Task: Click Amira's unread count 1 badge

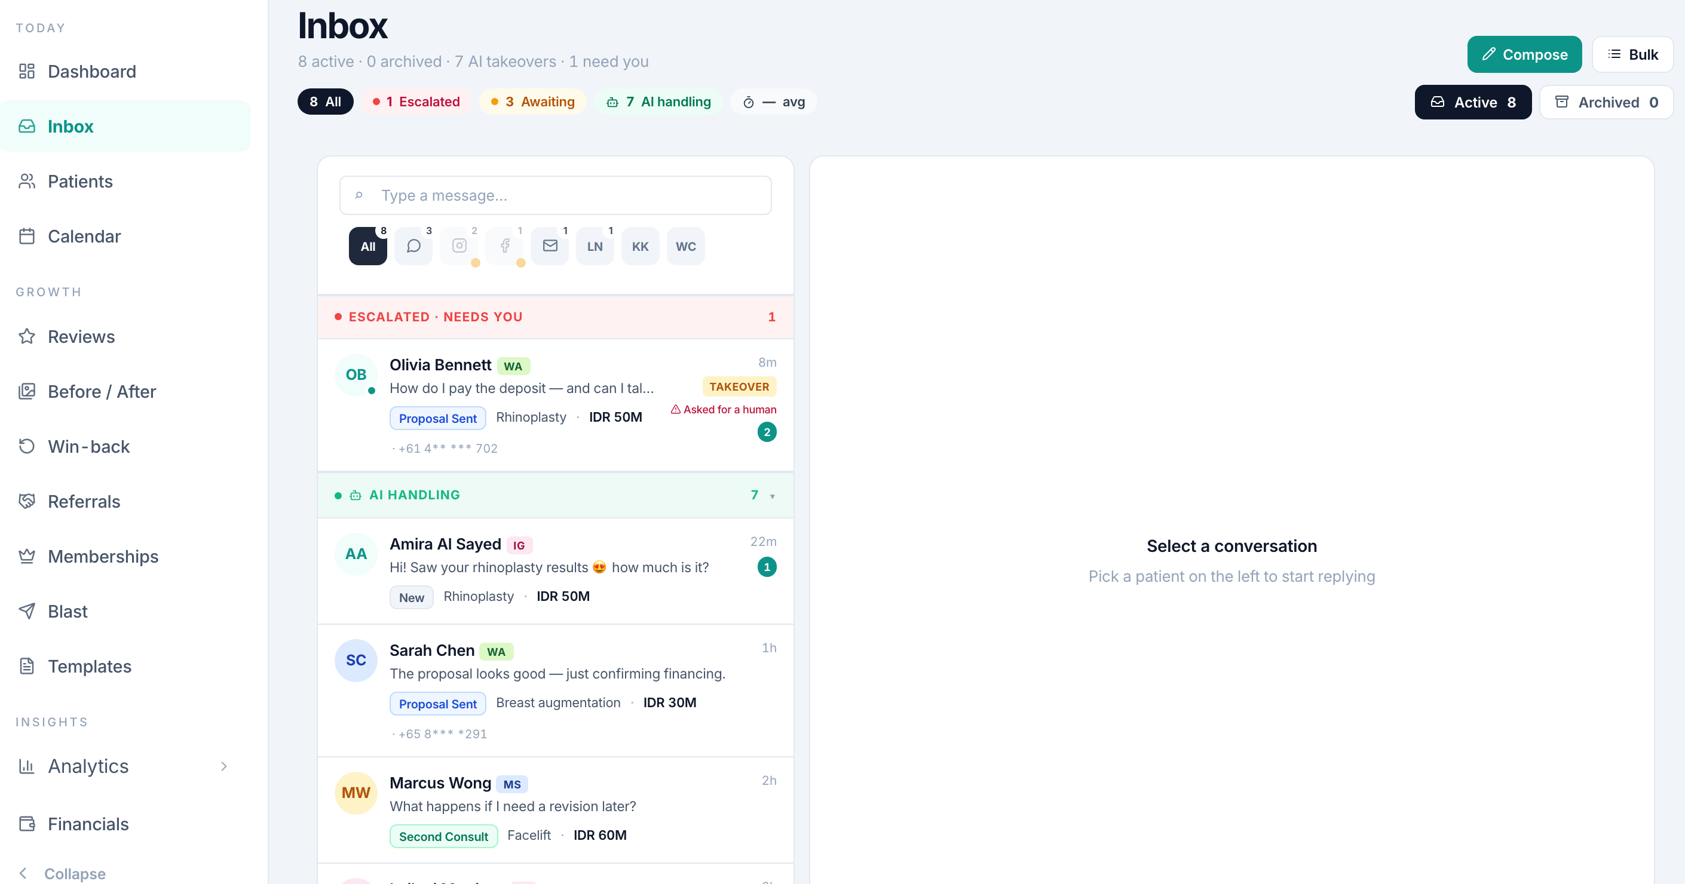Action: [x=767, y=567]
